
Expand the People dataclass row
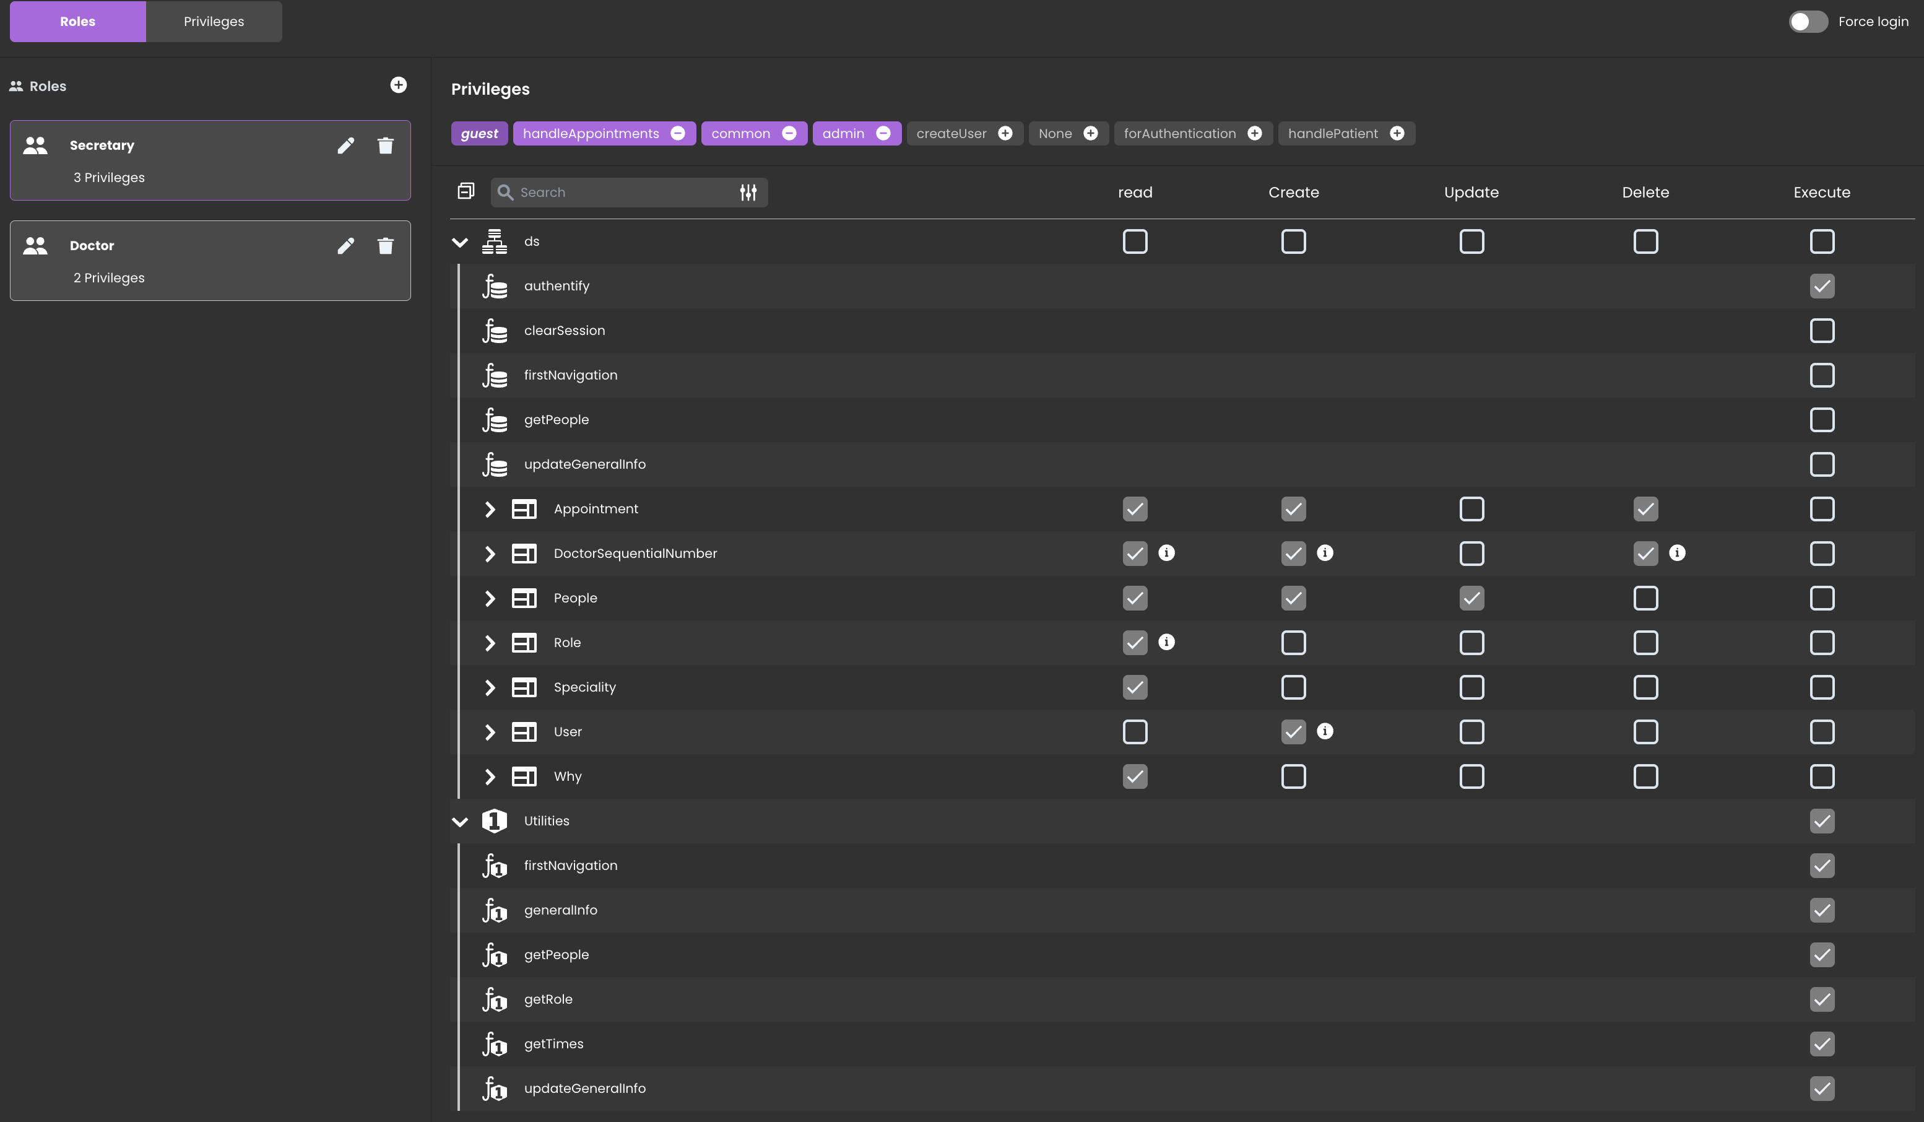pyautogui.click(x=490, y=599)
